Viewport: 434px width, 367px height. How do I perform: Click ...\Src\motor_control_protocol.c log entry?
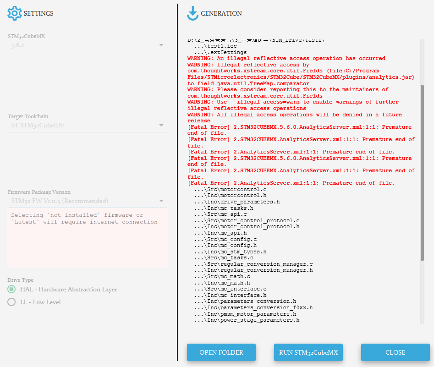(247, 220)
